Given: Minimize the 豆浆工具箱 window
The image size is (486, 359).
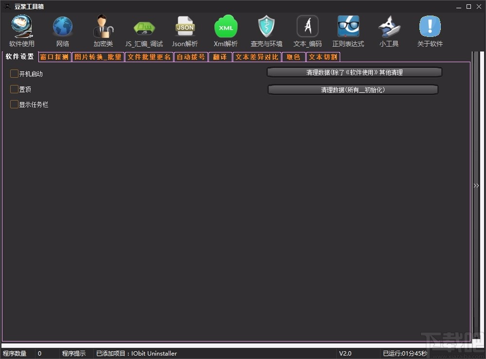Looking at the screenshot, I should coord(459,6).
